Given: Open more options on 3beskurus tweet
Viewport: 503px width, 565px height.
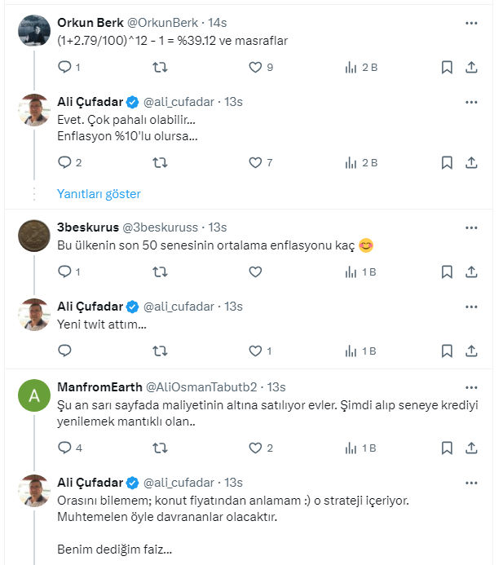Looking at the screenshot, I should [471, 227].
